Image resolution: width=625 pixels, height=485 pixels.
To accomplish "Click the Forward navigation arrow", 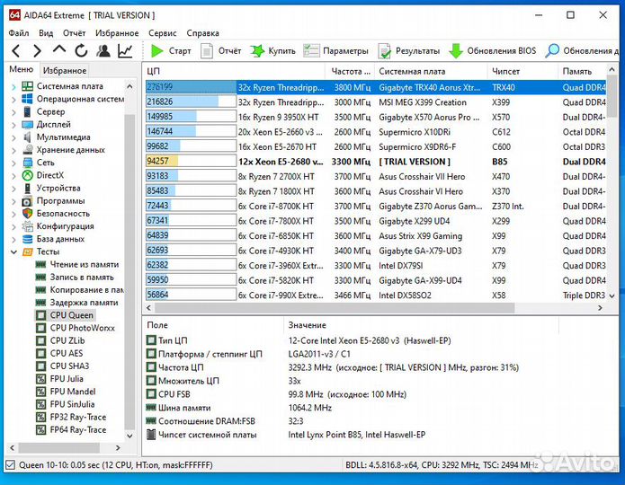I will click(37, 51).
